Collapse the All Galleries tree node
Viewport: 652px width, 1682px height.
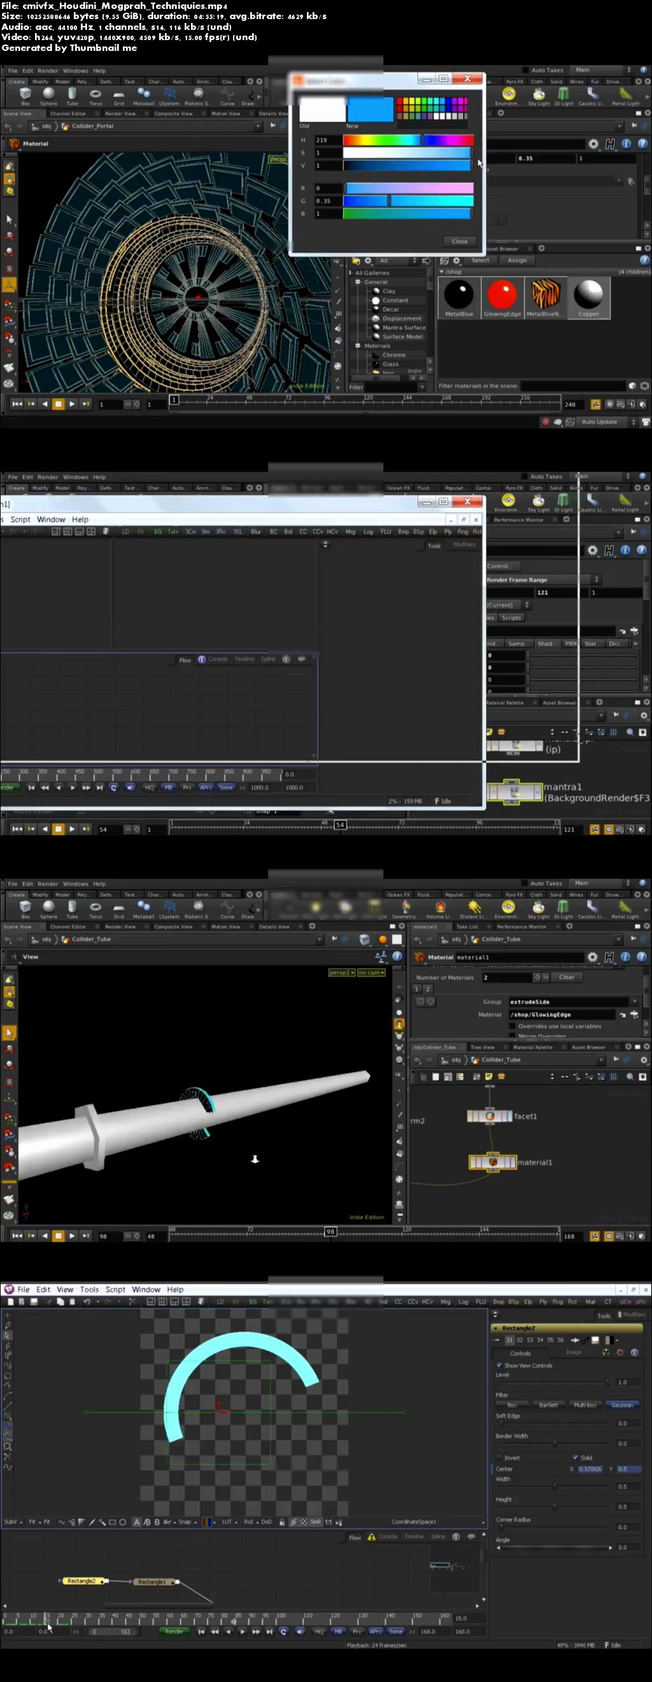pos(351,273)
